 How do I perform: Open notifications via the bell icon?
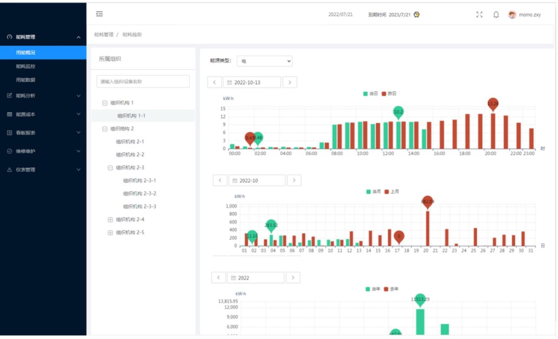496,15
